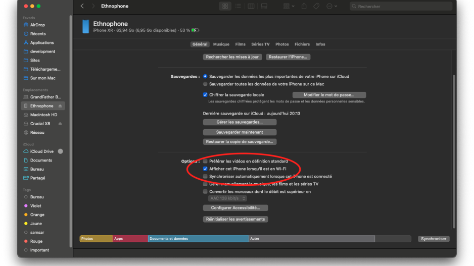
Task: Open iCloud Drive in sidebar
Action: tap(41, 151)
